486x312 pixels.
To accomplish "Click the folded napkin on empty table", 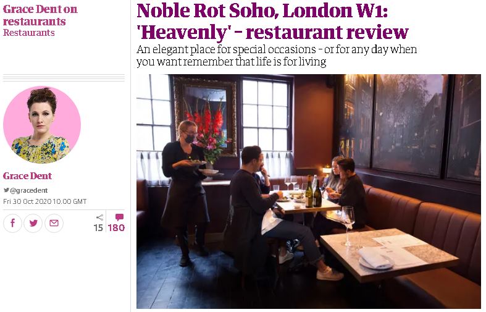I will [x=376, y=258].
